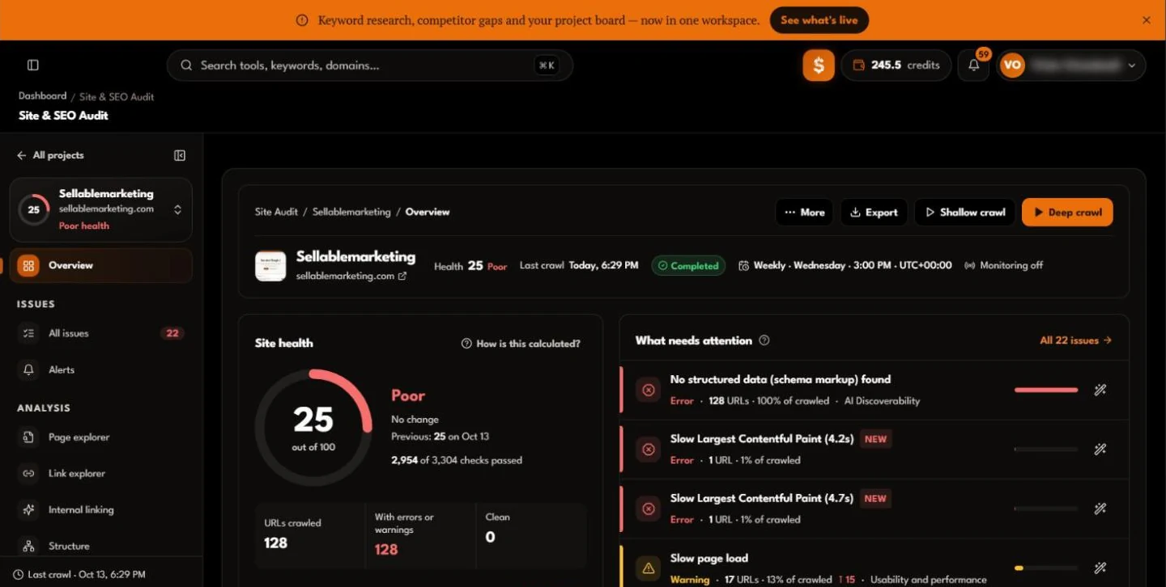Screen dimensions: 1166x587
Task: Click the Completed status badge
Action: (688, 266)
